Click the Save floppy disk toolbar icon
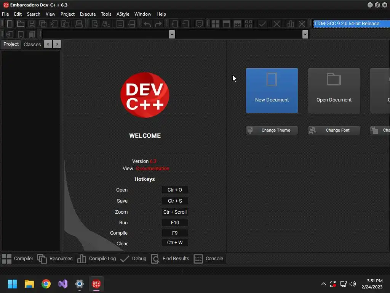 click(x=32, y=24)
